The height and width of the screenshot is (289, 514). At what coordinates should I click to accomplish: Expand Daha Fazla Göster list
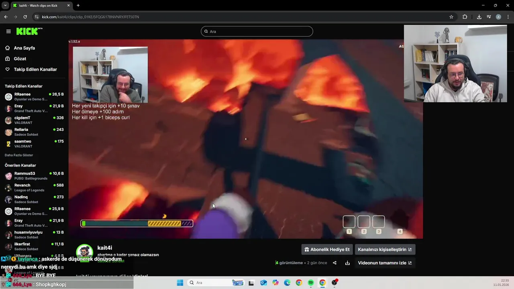[19, 155]
